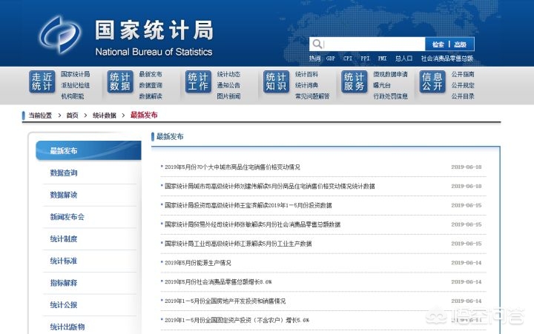The height and width of the screenshot is (334, 534).
Task: Open the 信息公开 blue tile
Action: [x=432, y=81]
